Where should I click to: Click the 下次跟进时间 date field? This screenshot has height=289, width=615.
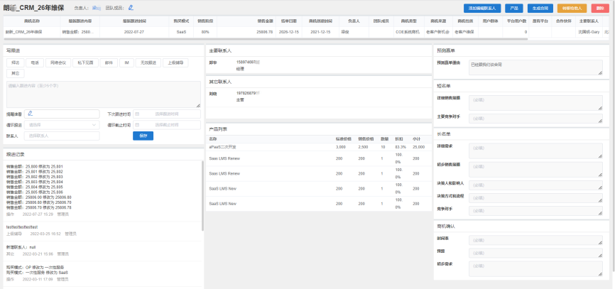167,114
